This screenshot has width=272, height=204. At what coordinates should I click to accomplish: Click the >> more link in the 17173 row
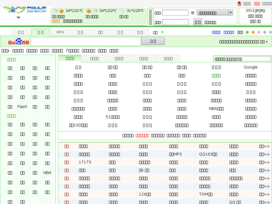point(265,162)
